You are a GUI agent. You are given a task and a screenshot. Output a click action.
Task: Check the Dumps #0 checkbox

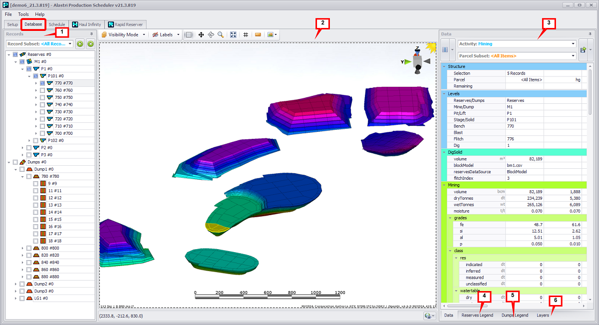[15, 162]
